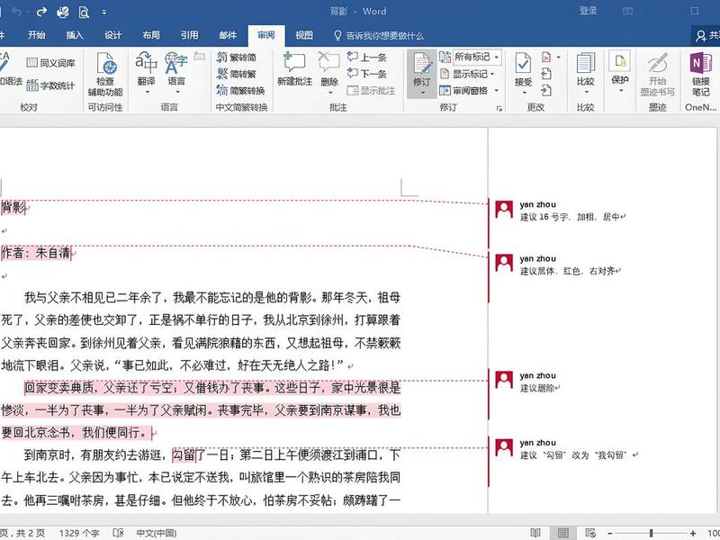The image size is (720, 540).
Task: Expand the 修订 button dropdown arrow
Action: 421,93
